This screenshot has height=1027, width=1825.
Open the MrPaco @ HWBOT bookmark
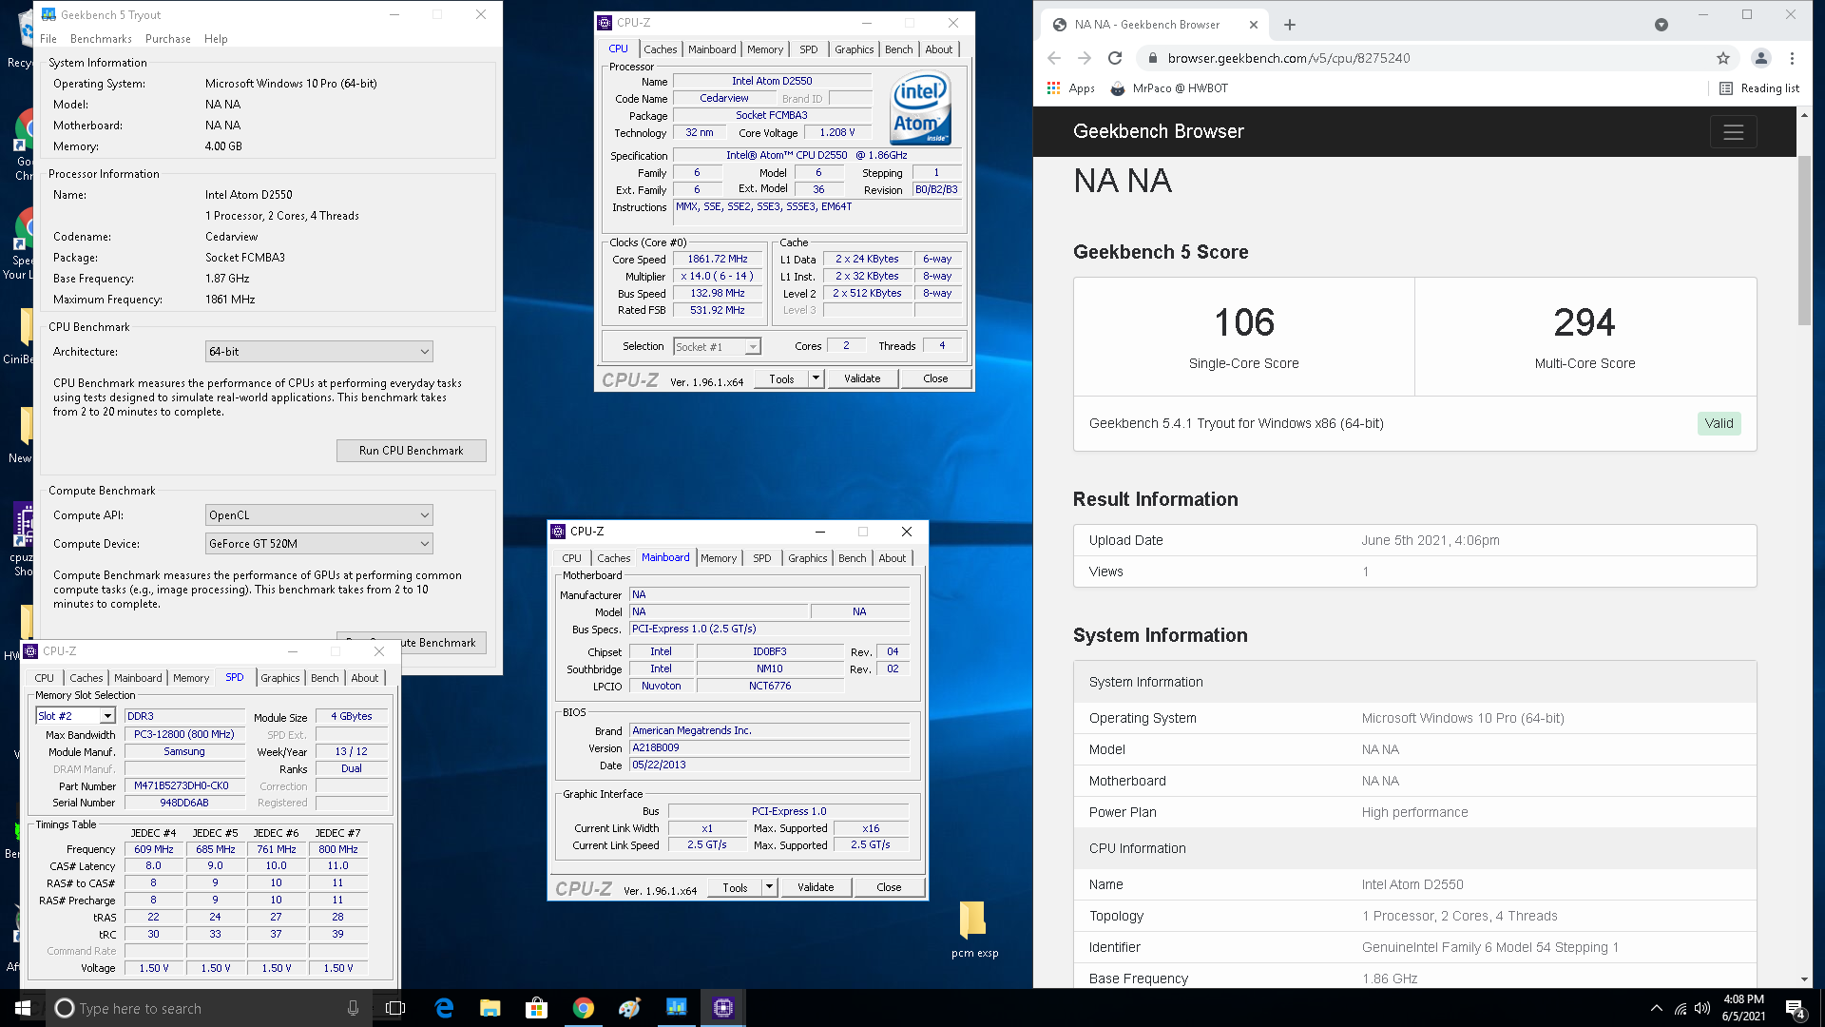1169,88
